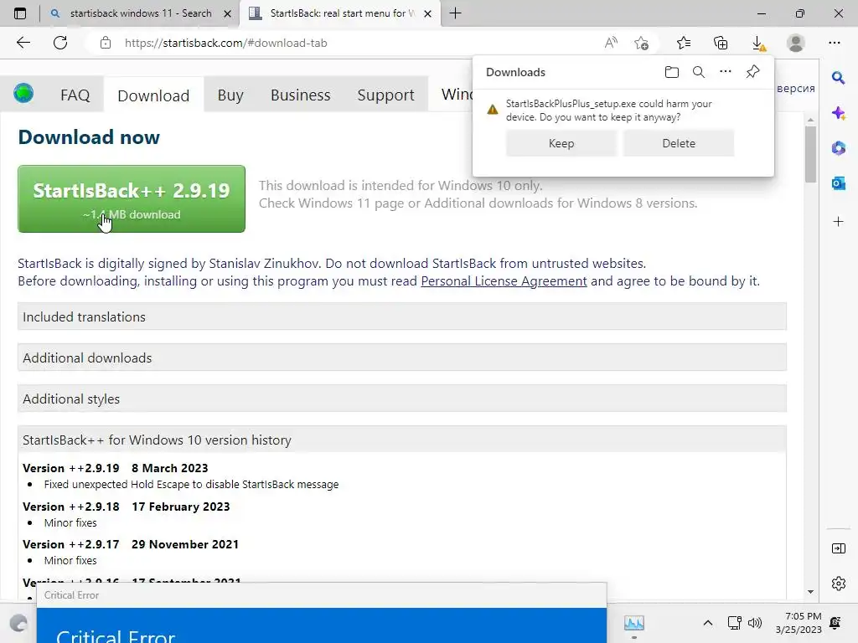The image size is (858, 643).
Task: Search downloads using magnifier icon
Action: [x=698, y=72]
